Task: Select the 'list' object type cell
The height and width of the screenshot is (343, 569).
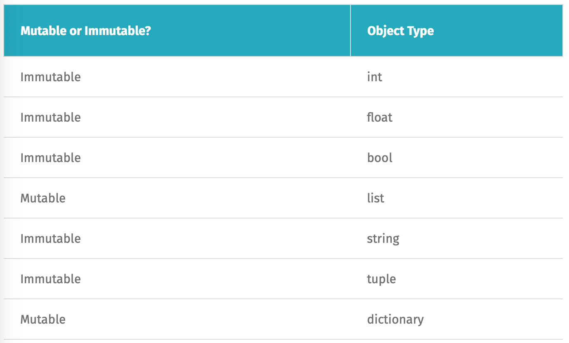Action: (375, 198)
